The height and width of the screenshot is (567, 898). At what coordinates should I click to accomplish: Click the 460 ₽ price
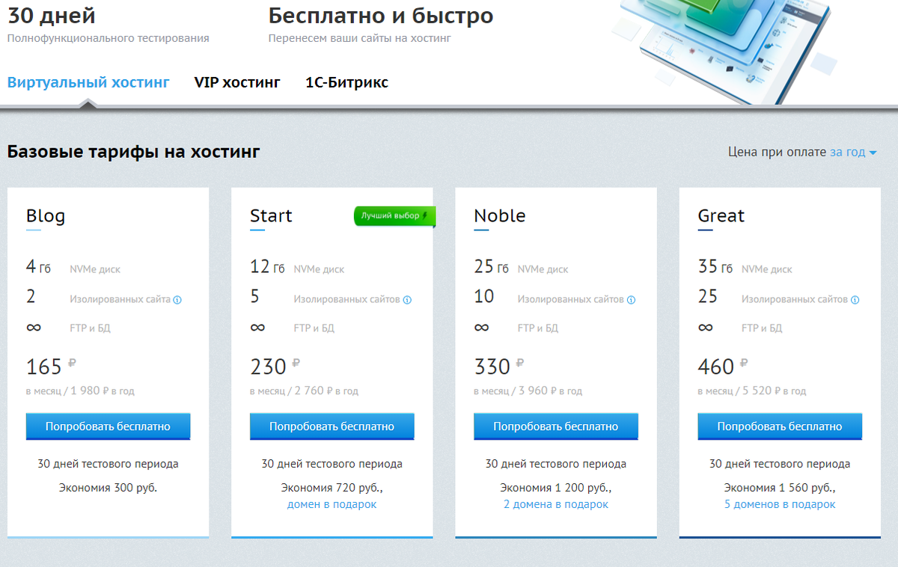click(x=723, y=367)
